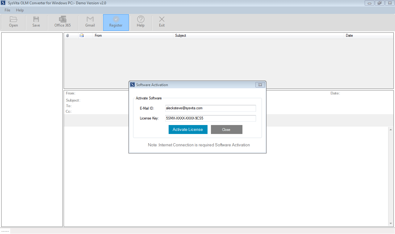Screen dimensions: 395x234
Task: Sort by the From column header
Action: 133,36
